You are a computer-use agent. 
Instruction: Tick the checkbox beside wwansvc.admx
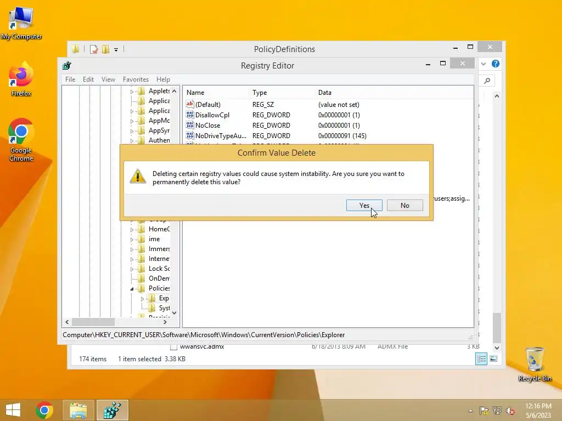point(173,347)
